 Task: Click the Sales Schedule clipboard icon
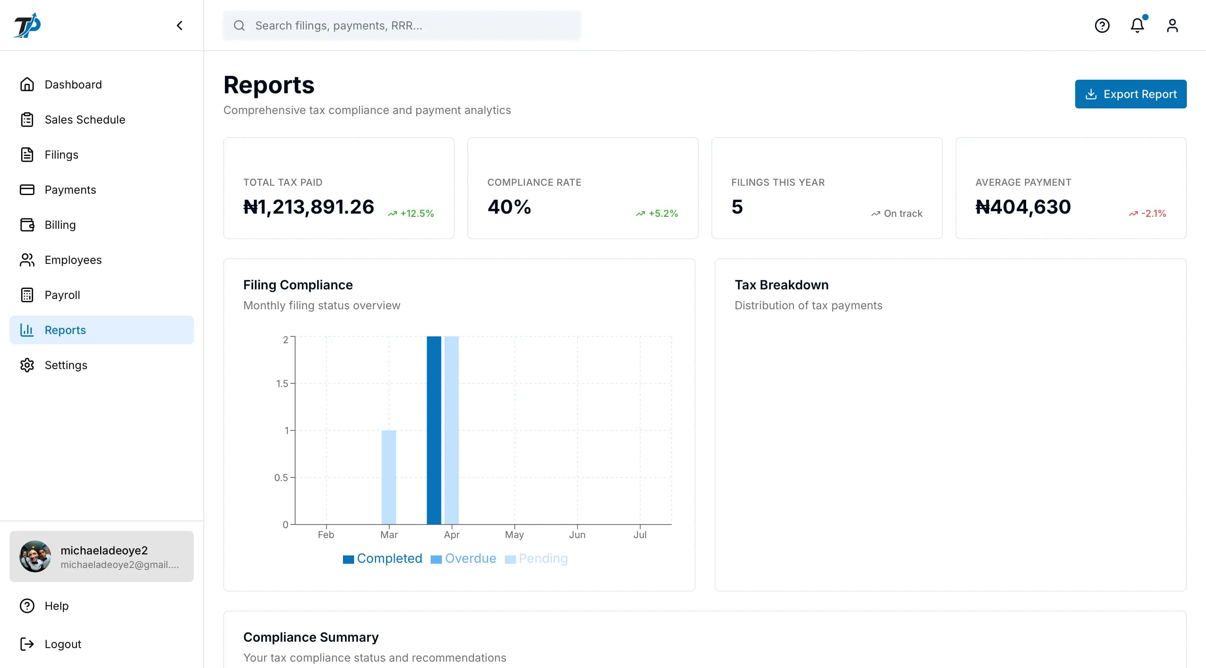point(27,119)
